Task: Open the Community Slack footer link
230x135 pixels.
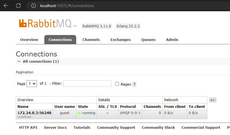Action: pos(158,128)
